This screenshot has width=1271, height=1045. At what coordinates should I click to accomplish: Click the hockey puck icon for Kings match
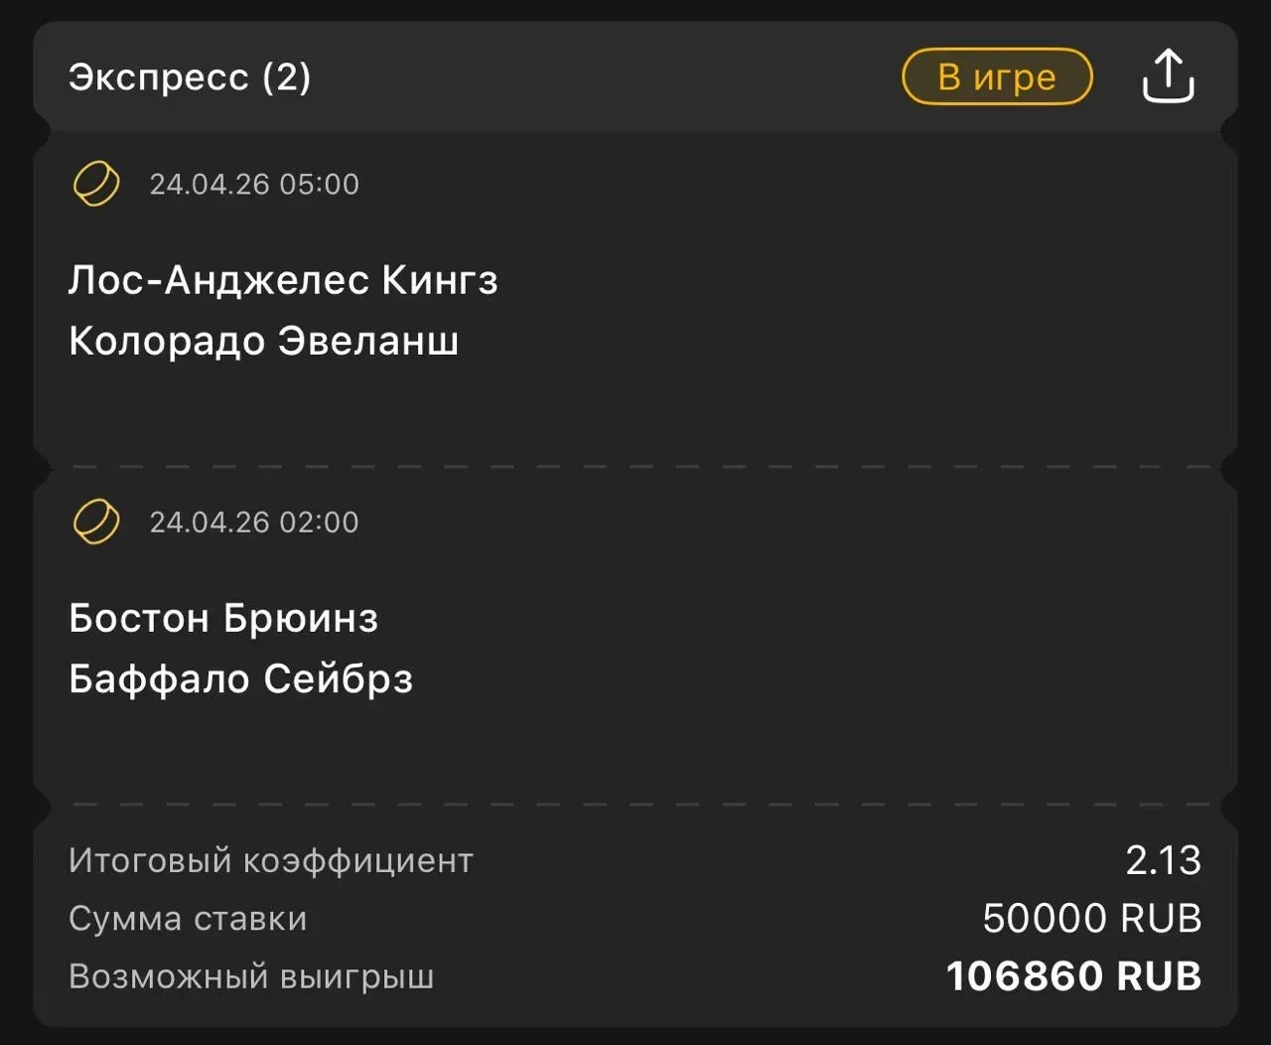[96, 184]
